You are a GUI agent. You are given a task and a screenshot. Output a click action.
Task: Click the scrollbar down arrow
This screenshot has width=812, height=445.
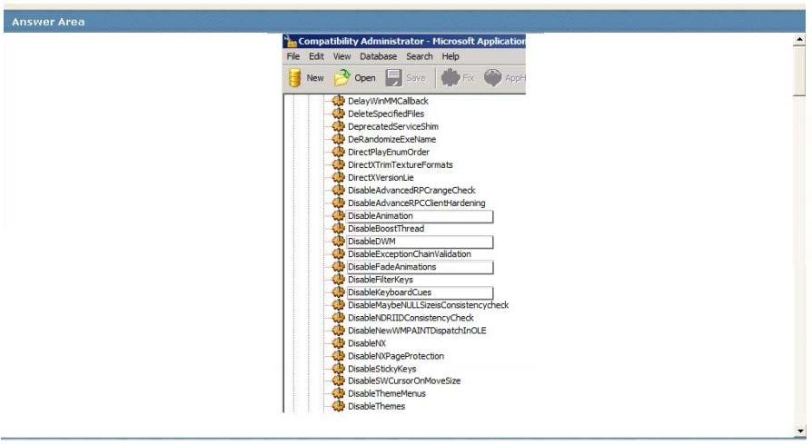click(x=799, y=430)
